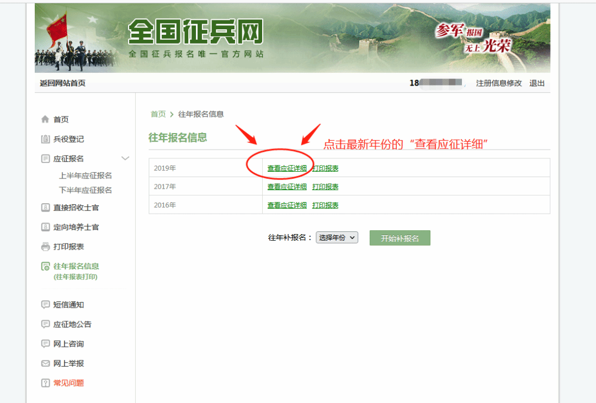Click the 常见问题 question mark icon
The width and height of the screenshot is (596, 403).
tap(45, 383)
